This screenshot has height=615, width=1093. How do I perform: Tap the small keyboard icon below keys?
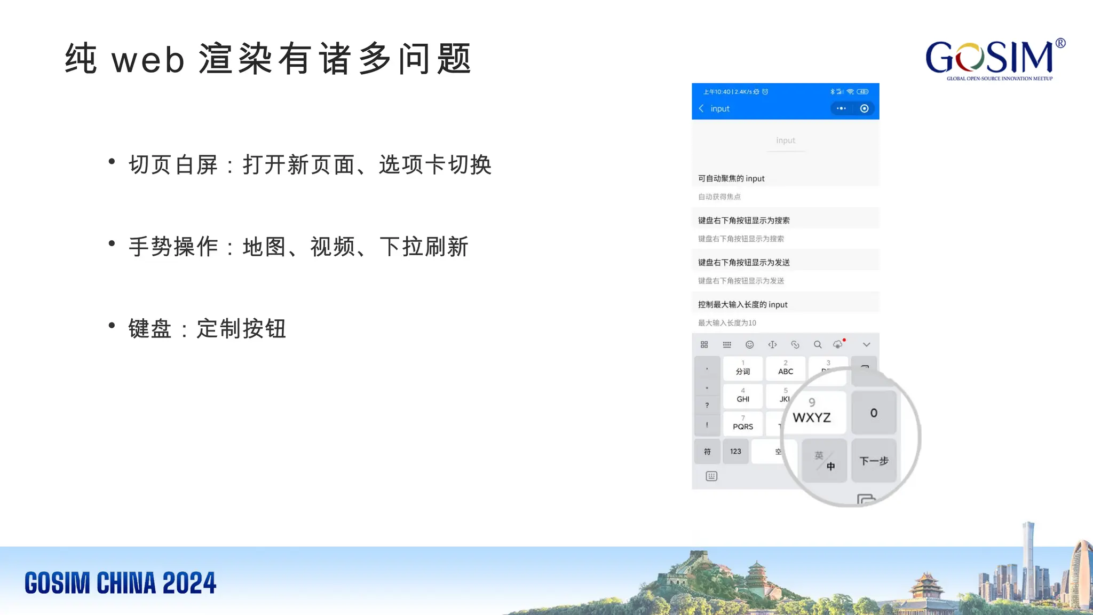(x=711, y=476)
